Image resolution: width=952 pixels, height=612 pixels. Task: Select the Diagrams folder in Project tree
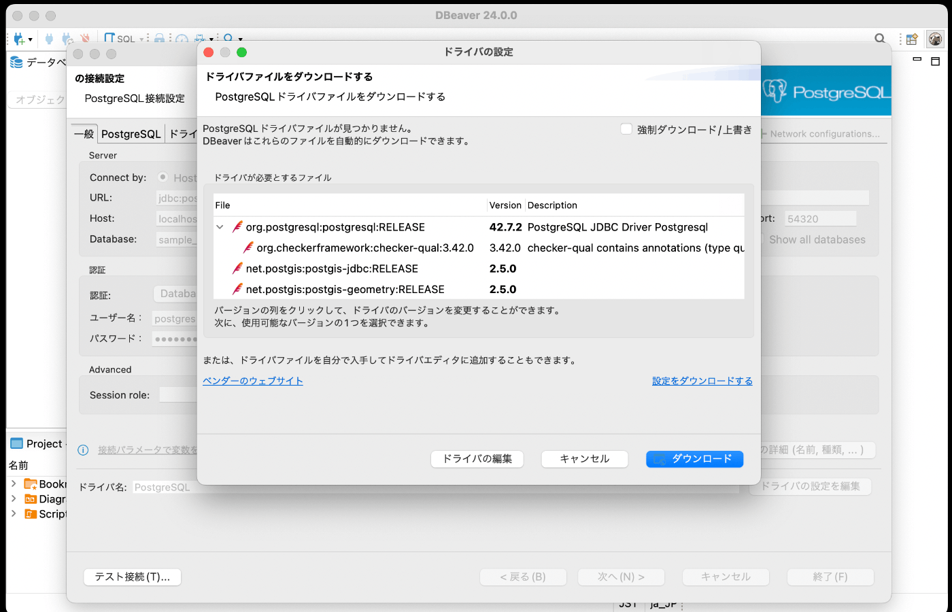46,499
